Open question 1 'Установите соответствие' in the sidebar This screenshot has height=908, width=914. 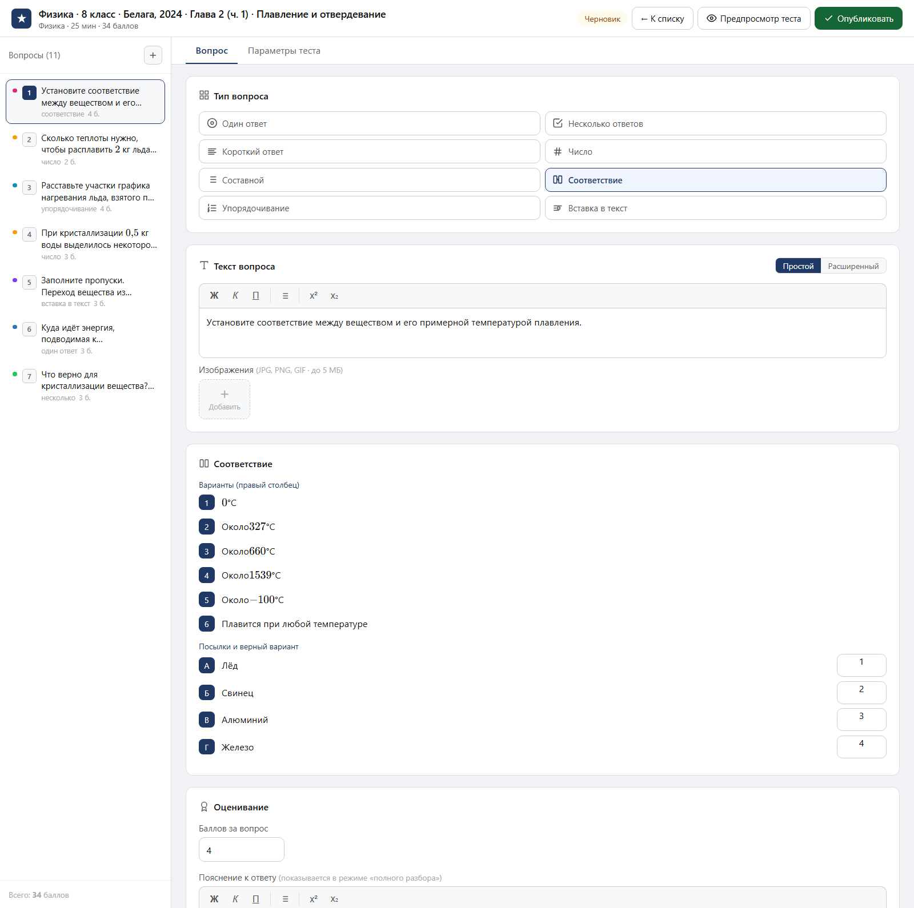(x=85, y=102)
